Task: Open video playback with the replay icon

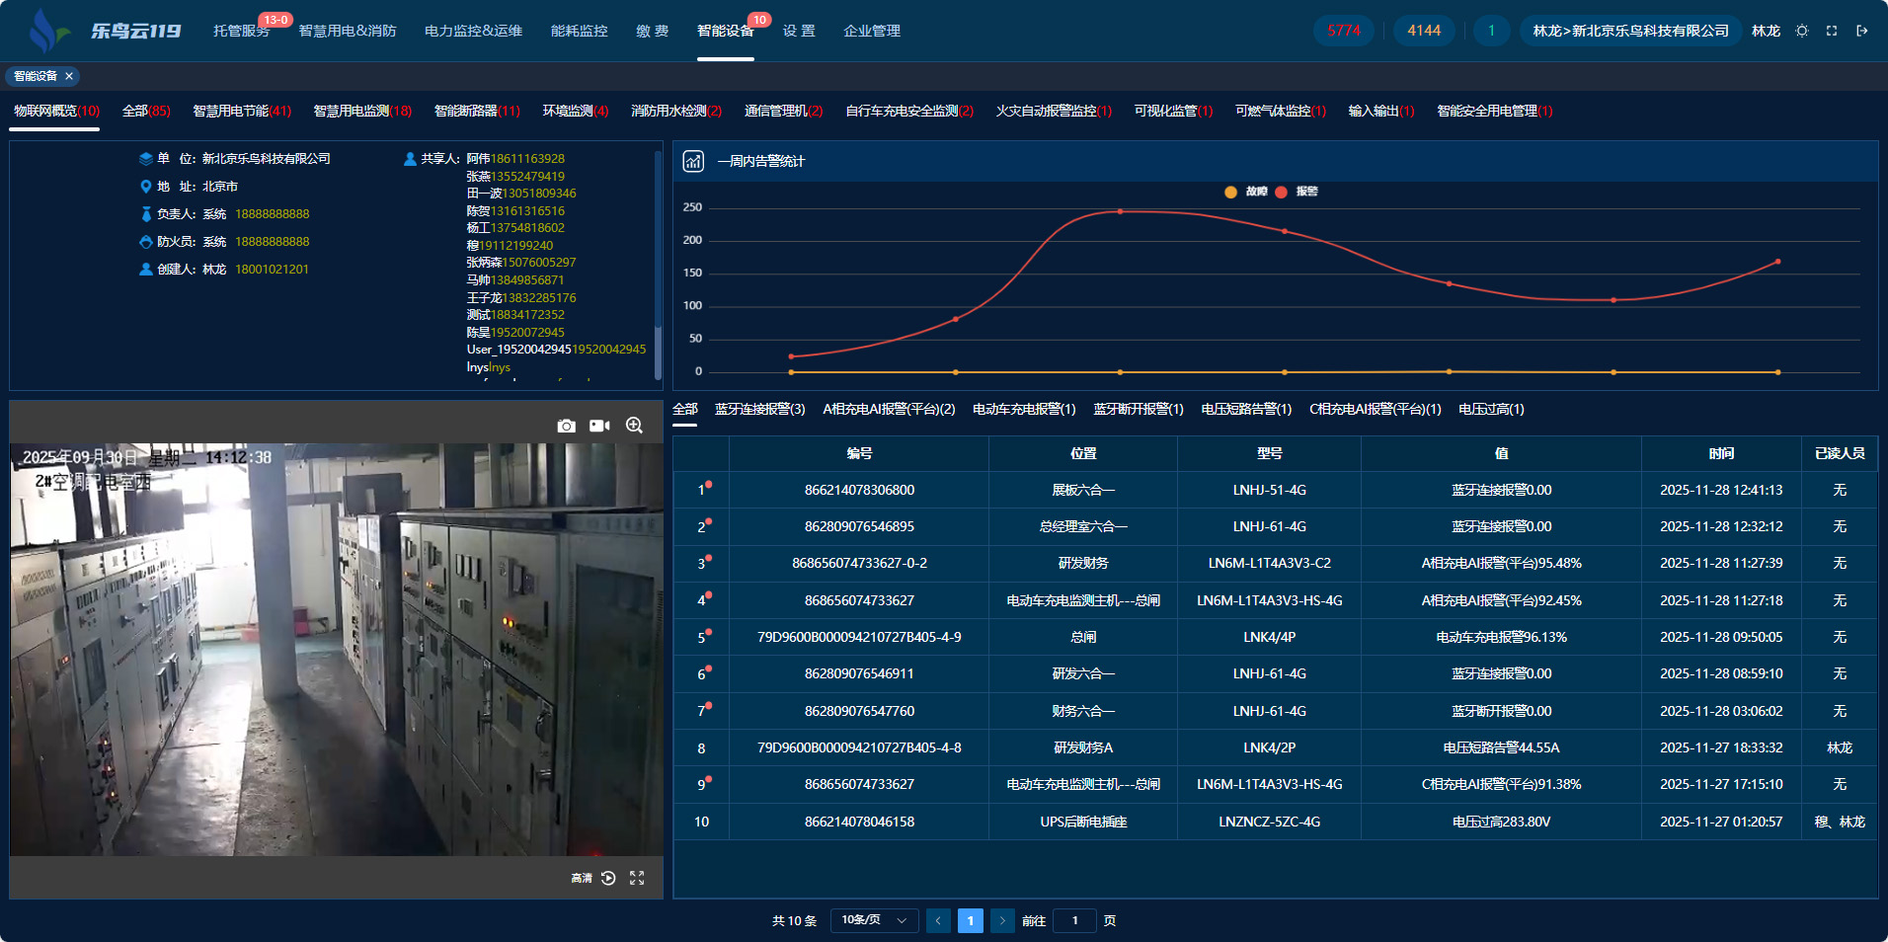Action: pos(608,878)
